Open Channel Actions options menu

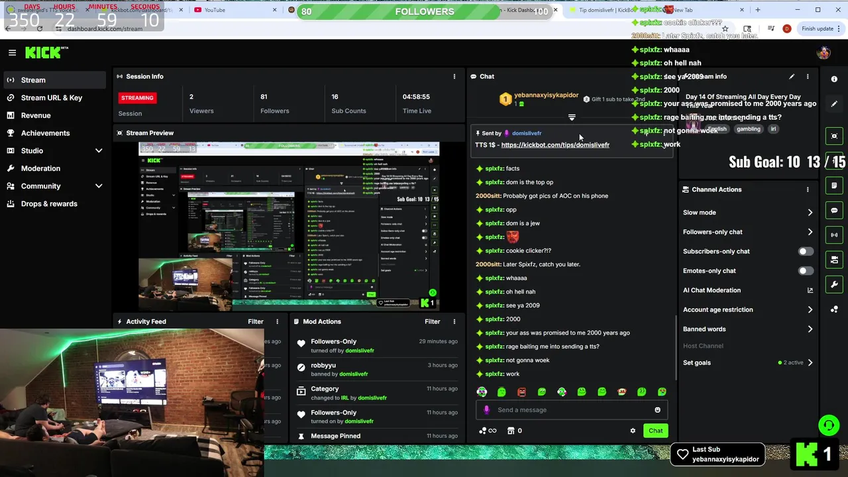[x=808, y=189]
